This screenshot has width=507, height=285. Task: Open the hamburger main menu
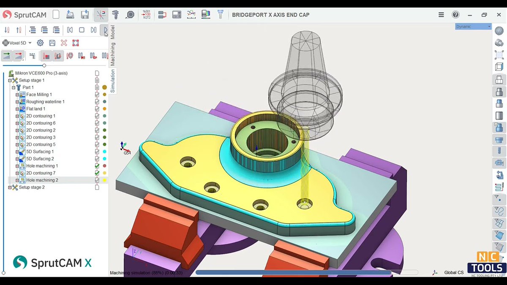click(x=441, y=15)
